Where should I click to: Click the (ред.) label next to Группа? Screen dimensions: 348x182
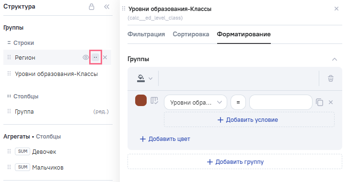101,111
